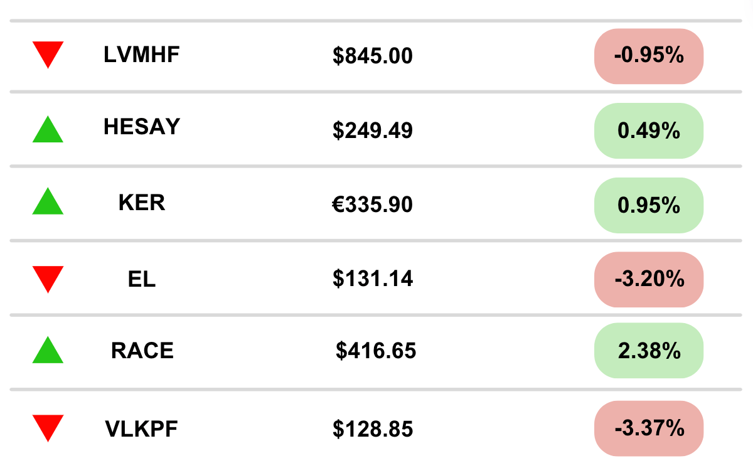753x468 pixels.
Task: Open the RACE ticker symbol
Action: pos(142,350)
